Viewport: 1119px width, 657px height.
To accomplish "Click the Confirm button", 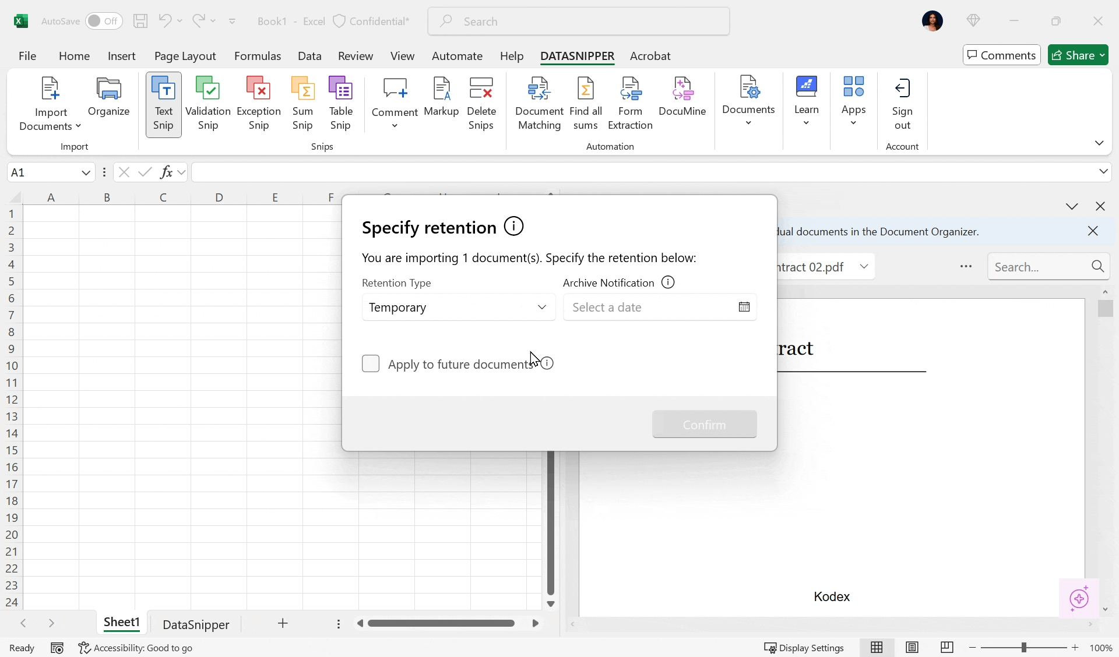I will point(704,425).
